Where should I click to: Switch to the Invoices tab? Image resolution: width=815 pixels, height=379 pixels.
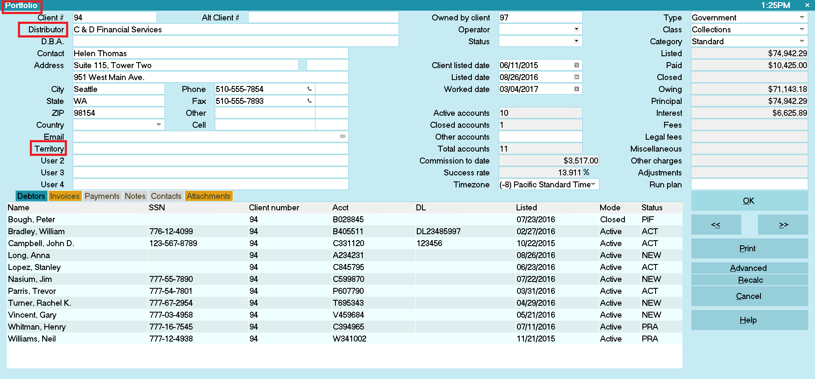(64, 196)
